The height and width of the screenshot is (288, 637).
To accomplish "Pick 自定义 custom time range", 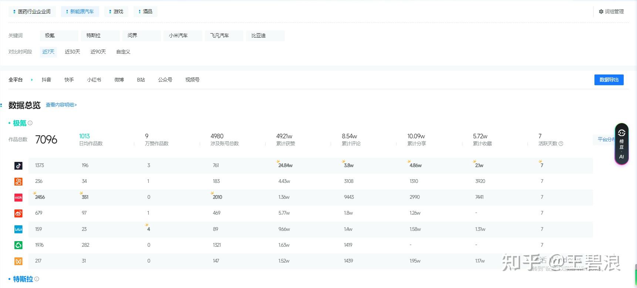I will pyautogui.click(x=123, y=52).
